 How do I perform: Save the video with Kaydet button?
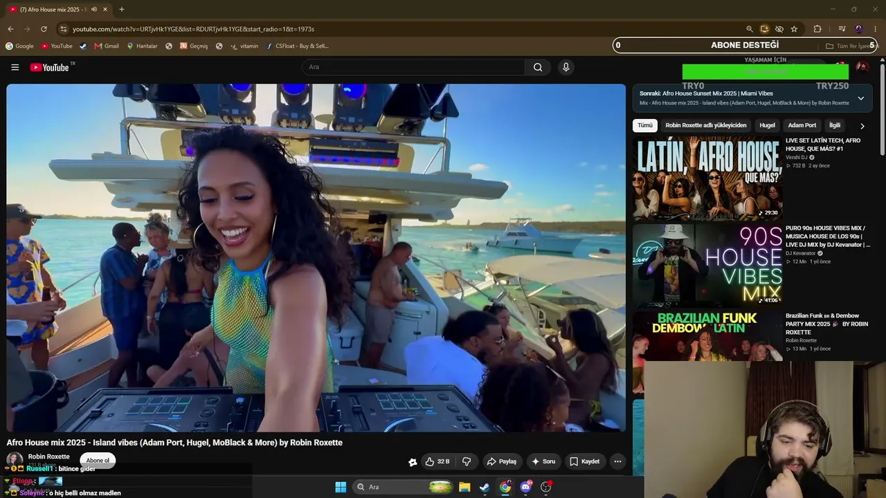585,461
